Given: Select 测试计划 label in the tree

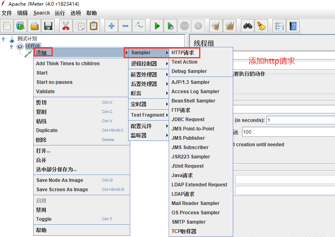Looking at the screenshot, I should click(27, 38).
